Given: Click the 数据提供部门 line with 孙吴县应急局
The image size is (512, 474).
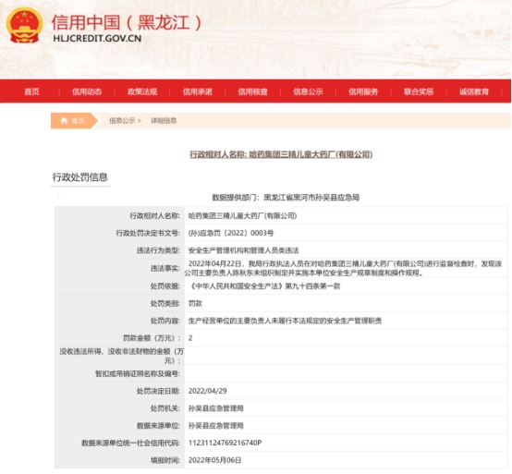Looking at the screenshot, I should pos(286,198).
